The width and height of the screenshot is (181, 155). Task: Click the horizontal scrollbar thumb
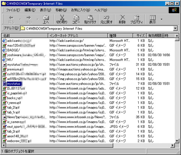(59, 145)
